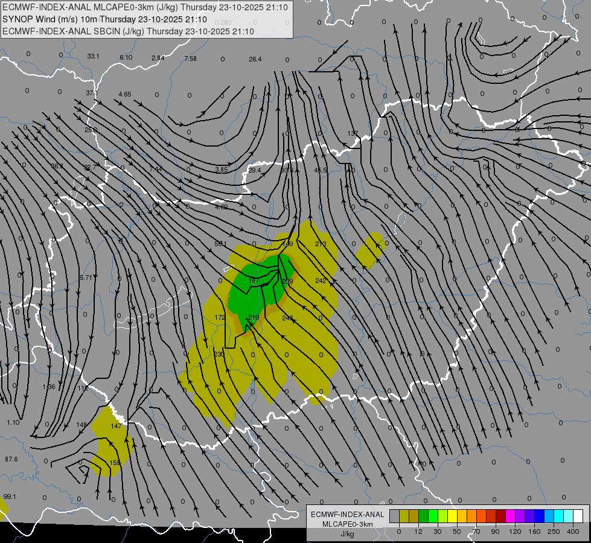This screenshot has width=591, height=543.
Task: Click the 99.1 value on the map
Action: click(10, 497)
